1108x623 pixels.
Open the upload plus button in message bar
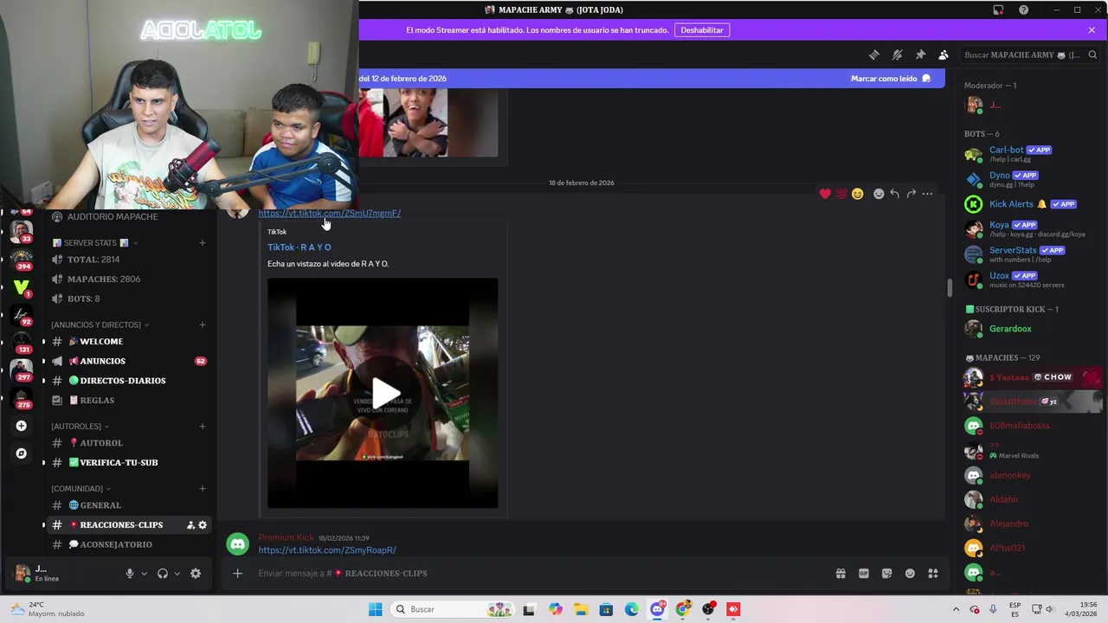pos(238,573)
